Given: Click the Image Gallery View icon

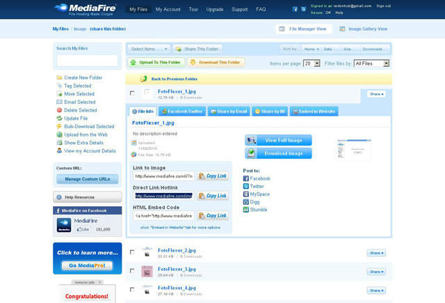Looking at the screenshot, I should point(342,29).
